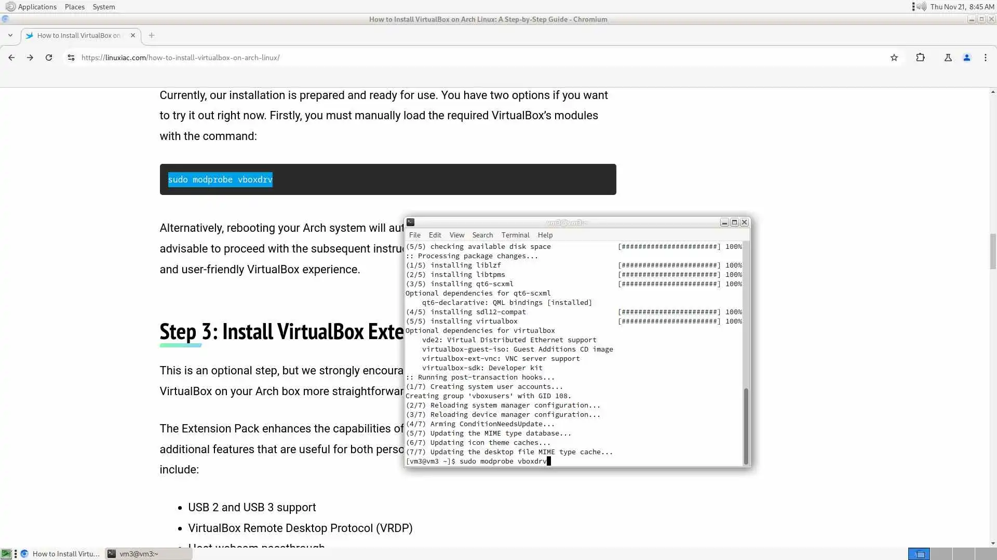997x560 pixels.
Task: Reload the linuxiac page
Action: (x=49, y=58)
